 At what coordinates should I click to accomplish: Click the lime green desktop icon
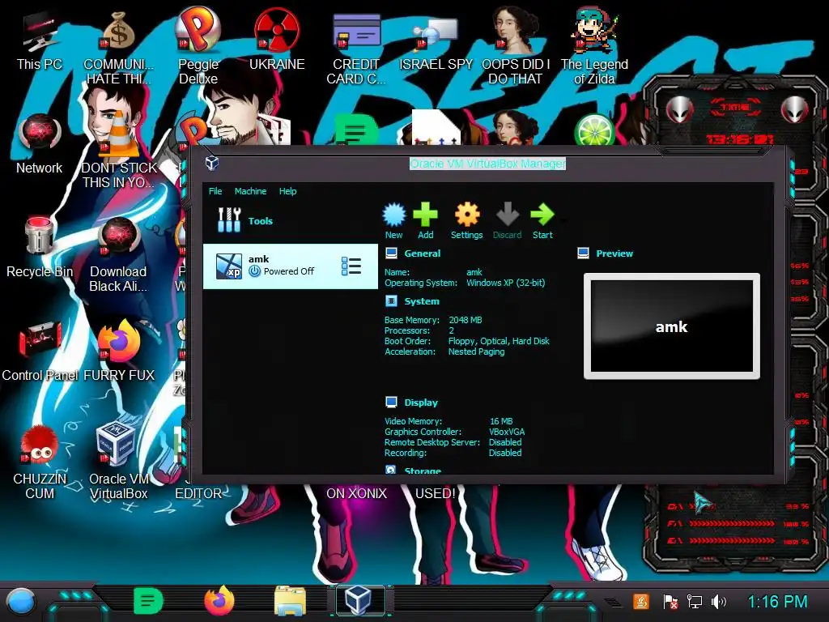pos(593,129)
